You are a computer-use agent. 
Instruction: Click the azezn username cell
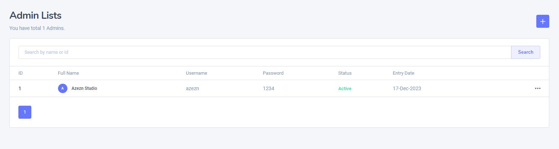click(x=192, y=88)
